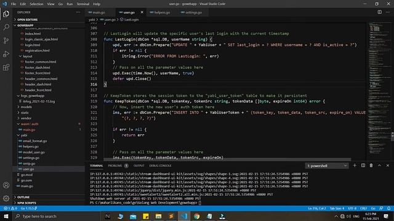This screenshot has height=221, width=394.
Task: Open the Extensions view
Action: point(6,67)
